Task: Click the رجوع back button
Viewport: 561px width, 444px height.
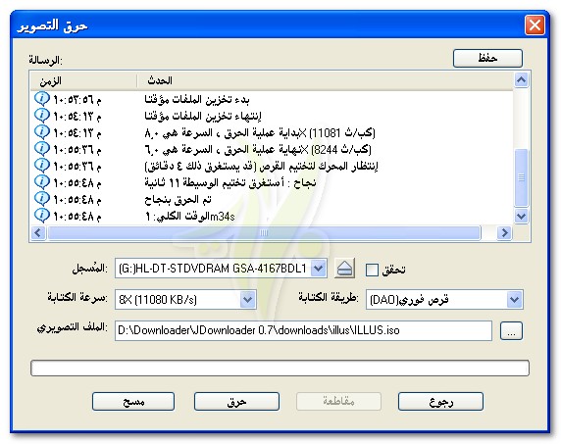Action: click(440, 402)
